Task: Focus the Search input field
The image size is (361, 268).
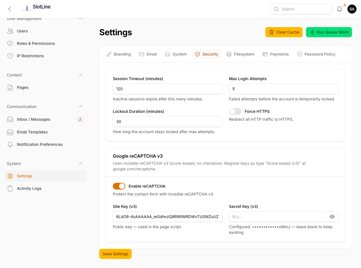Action: [301, 9]
